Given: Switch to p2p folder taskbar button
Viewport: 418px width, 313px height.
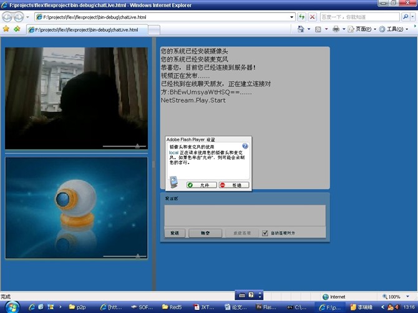Looking at the screenshot, I should (78, 307).
